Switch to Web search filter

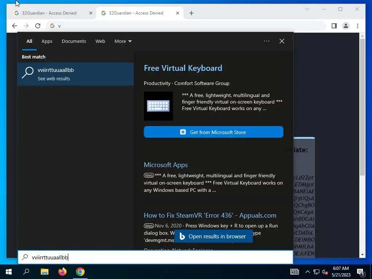pos(100,41)
